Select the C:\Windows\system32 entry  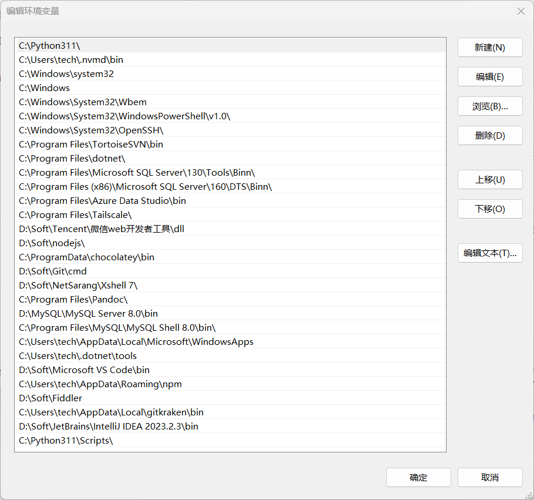click(x=230, y=73)
